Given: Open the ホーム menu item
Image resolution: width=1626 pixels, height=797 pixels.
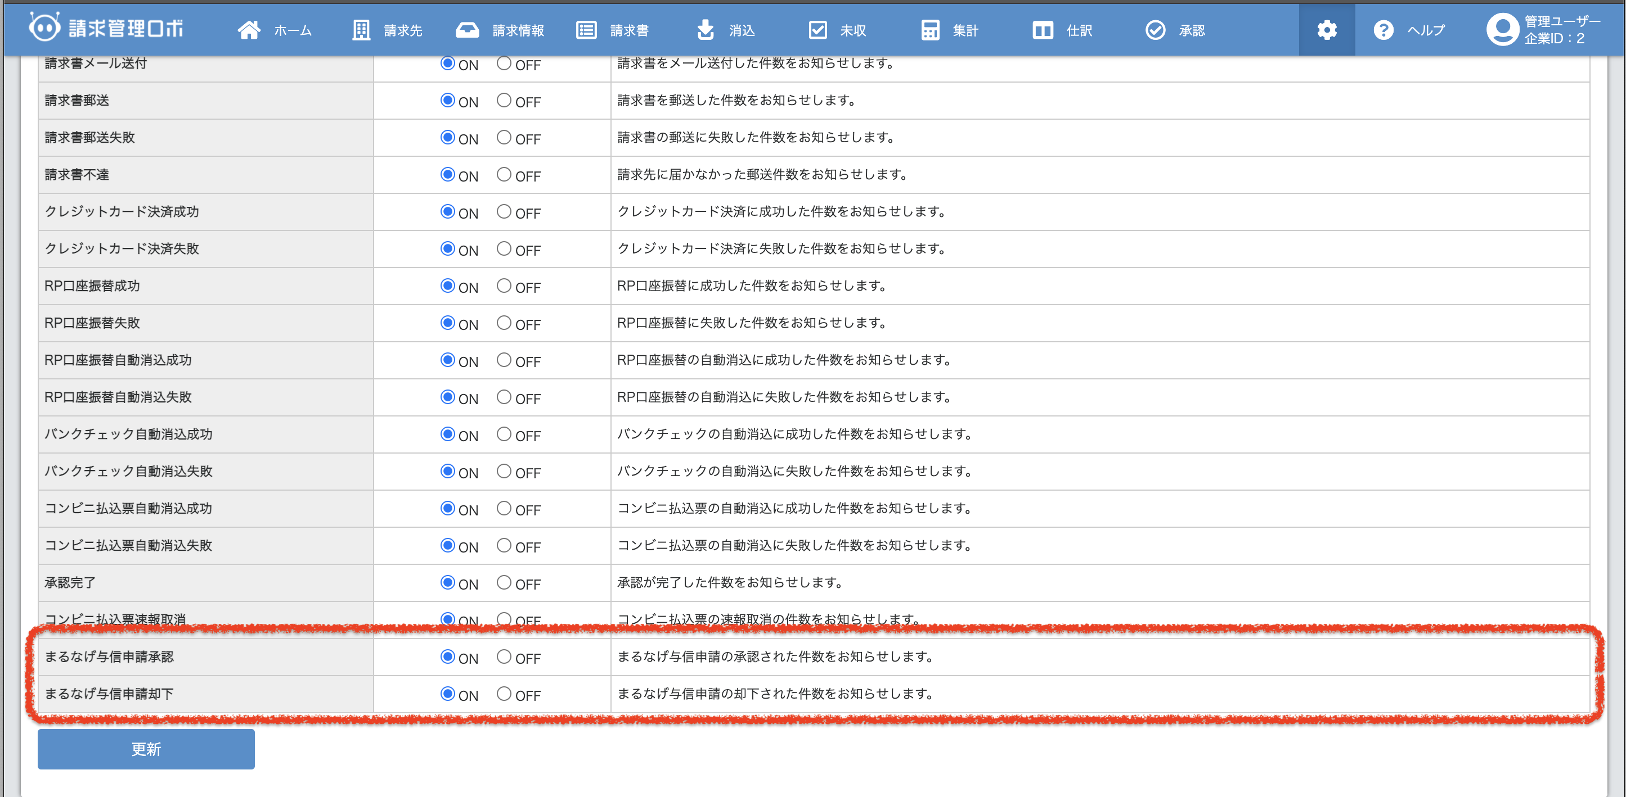Looking at the screenshot, I should click(x=293, y=30).
